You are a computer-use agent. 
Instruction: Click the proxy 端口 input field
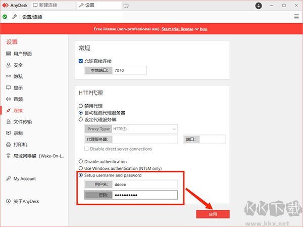tap(204, 140)
